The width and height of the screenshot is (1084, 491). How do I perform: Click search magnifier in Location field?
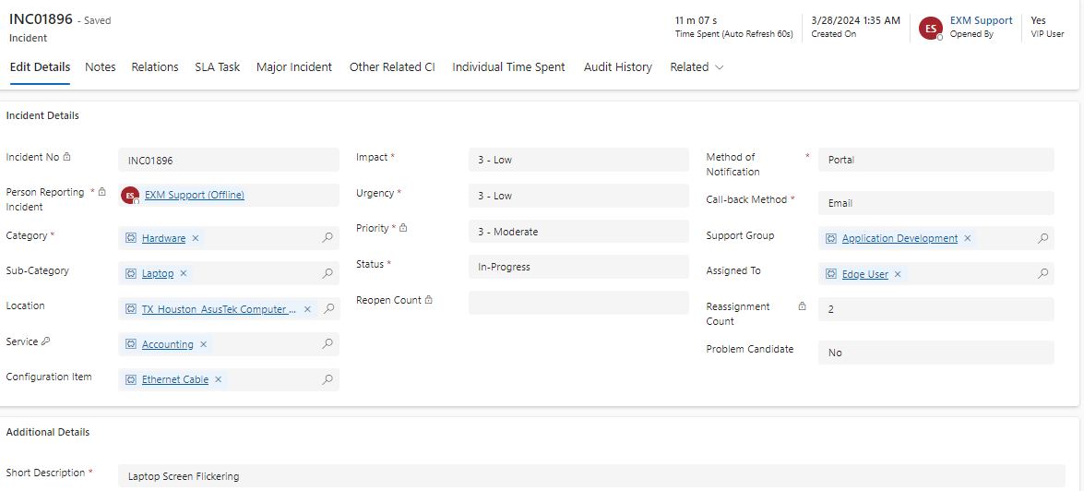point(328,310)
